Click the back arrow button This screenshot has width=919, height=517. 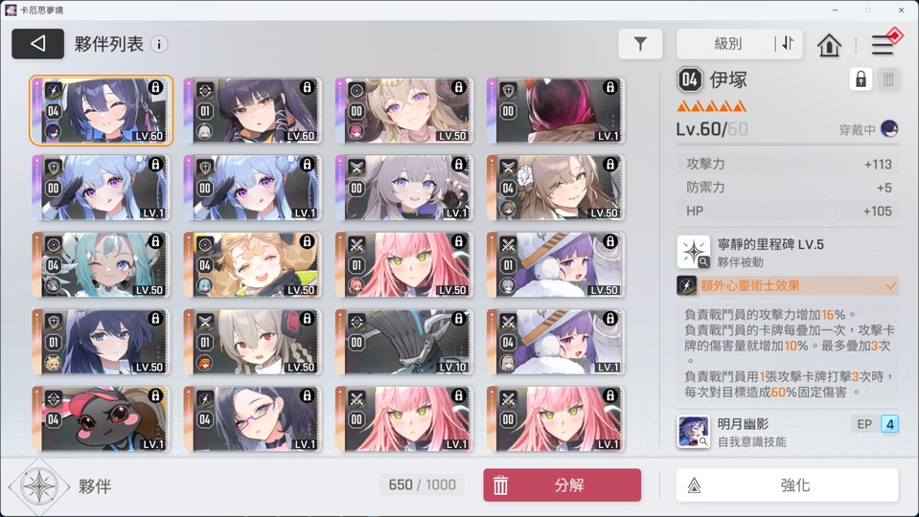pyautogui.click(x=37, y=44)
